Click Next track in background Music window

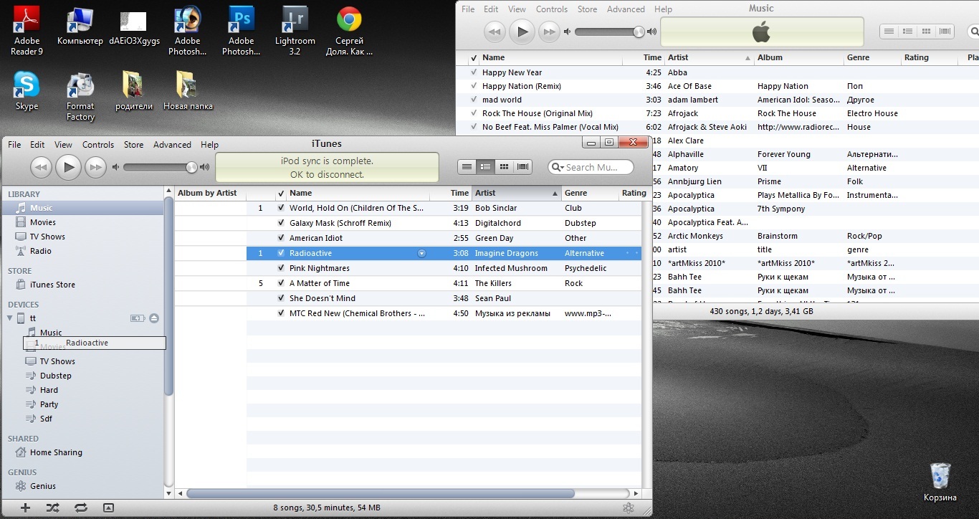(549, 32)
